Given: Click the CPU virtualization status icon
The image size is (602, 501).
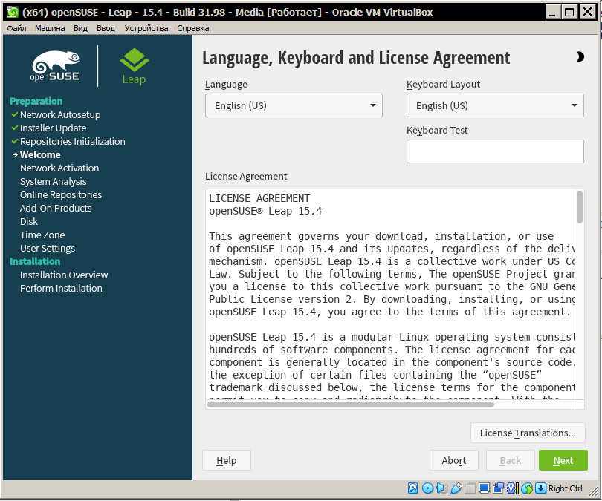Looking at the screenshot, I should coord(513,488).
